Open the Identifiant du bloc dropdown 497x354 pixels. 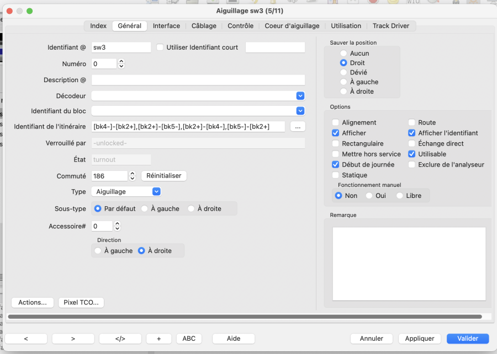(300, 111)
